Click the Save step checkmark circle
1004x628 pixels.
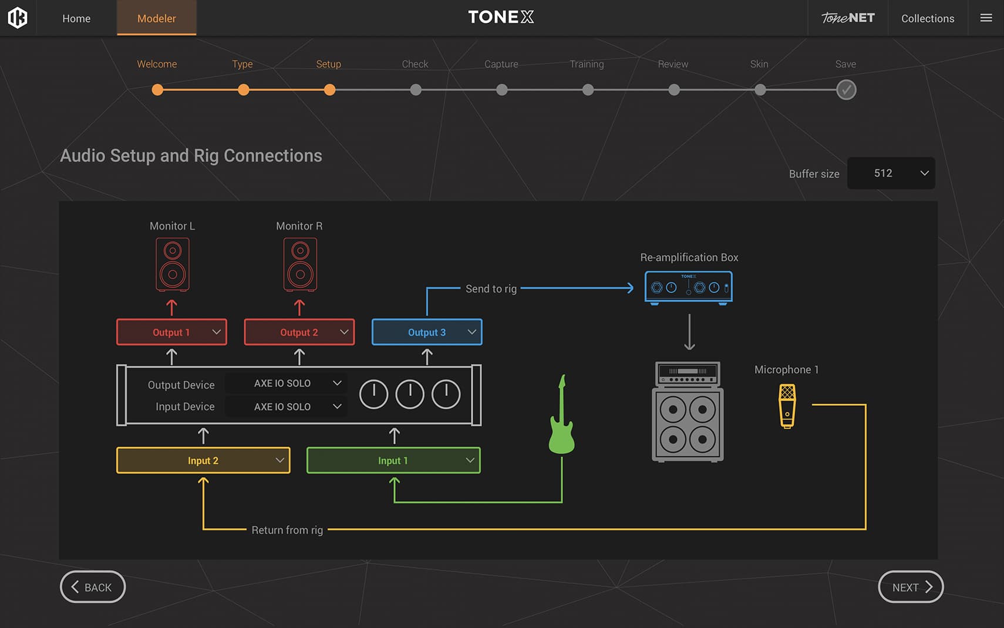(x=845, y=90)
